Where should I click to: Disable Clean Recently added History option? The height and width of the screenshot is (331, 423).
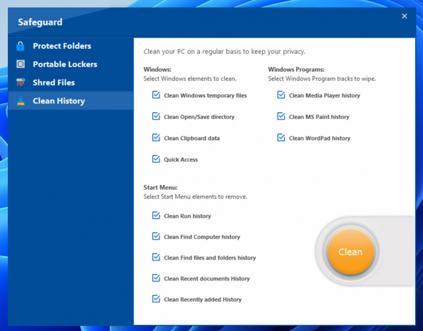click(x=156, y=299)
